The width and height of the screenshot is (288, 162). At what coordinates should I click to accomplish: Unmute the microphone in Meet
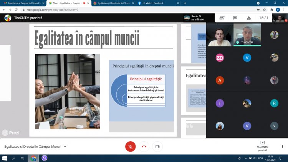click(x=131, y=146)
